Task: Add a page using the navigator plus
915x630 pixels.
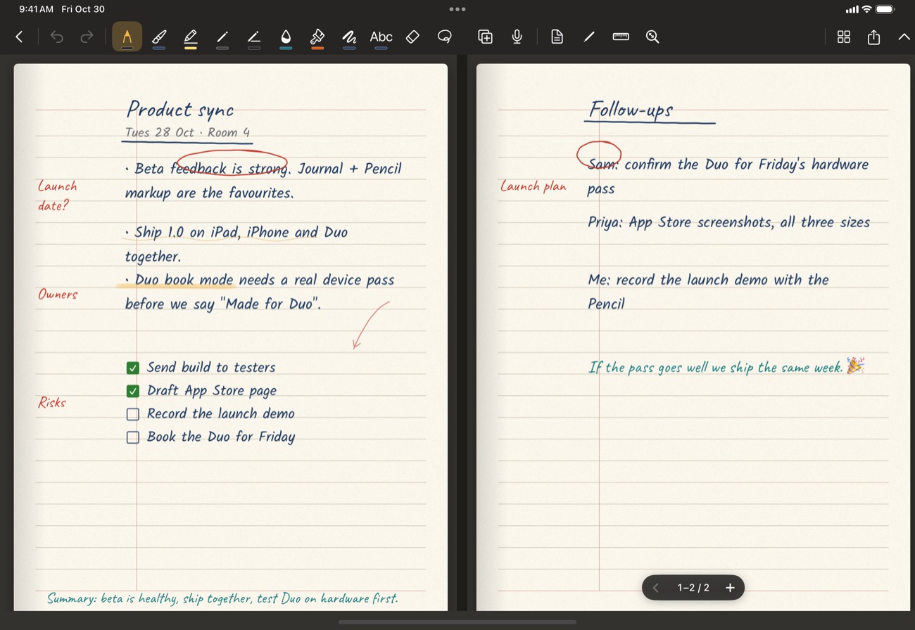Action: click(x=730, y=588)
